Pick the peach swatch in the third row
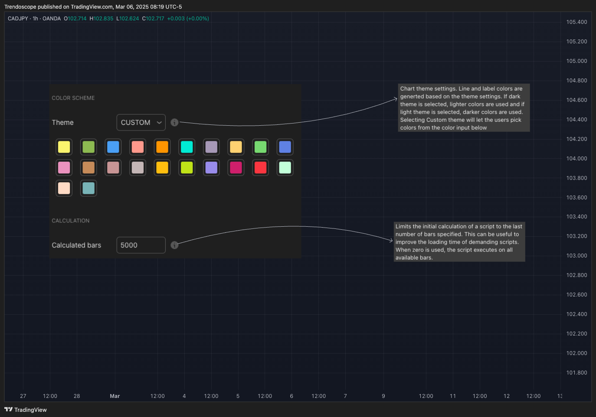The width and height of the screenshot is (596, 417). pyautogui.click(x=64, y=188)
